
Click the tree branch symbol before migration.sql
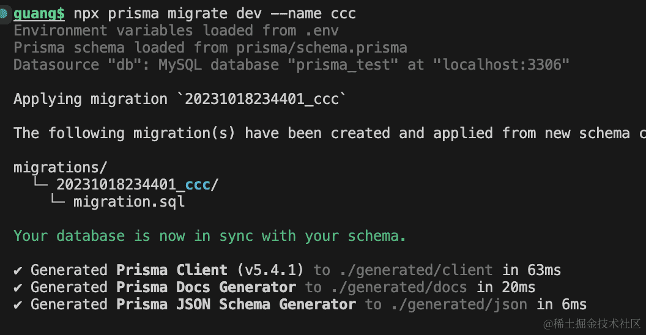(x=58, y=201)
